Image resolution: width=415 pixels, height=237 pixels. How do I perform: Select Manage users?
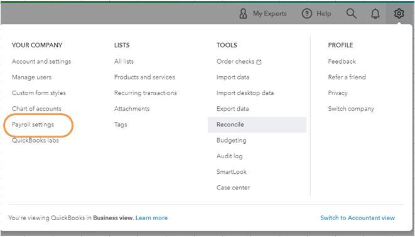[x=31, y=78]
